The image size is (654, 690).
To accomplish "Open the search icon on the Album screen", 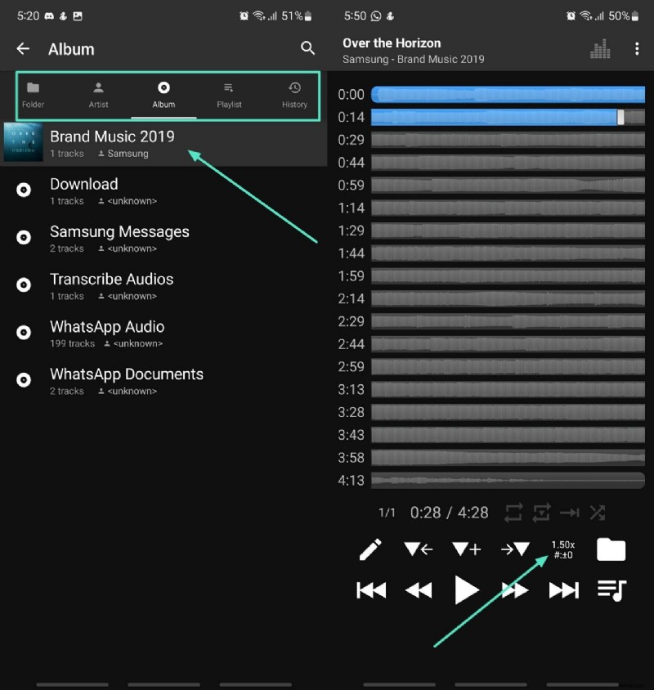I will (x=307, y=49).
